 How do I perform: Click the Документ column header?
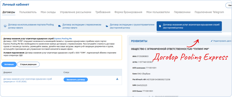(8, 72)
